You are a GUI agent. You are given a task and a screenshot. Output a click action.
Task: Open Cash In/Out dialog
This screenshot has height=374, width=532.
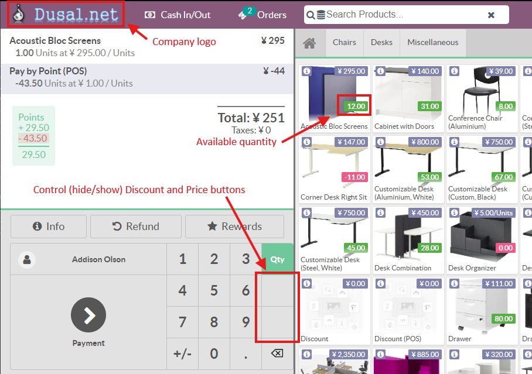coord(178,15)
